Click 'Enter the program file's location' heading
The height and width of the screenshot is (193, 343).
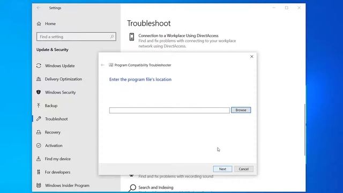point(140,79)
